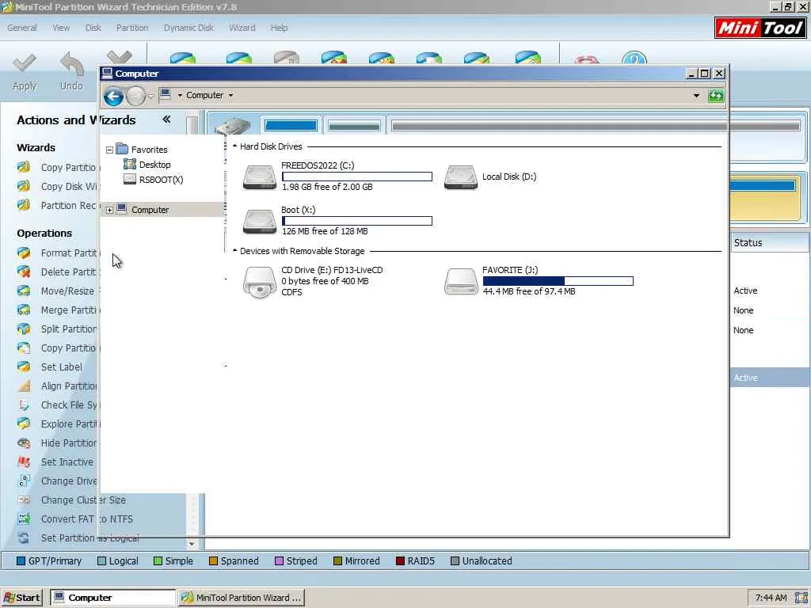Open the CD Drive (E:) FD13-LiveCD icon
The image size is (811, 608).
[x=259, y=283]
